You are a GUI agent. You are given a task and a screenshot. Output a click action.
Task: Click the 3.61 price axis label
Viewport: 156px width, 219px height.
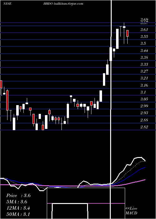(x=144, y=30)
